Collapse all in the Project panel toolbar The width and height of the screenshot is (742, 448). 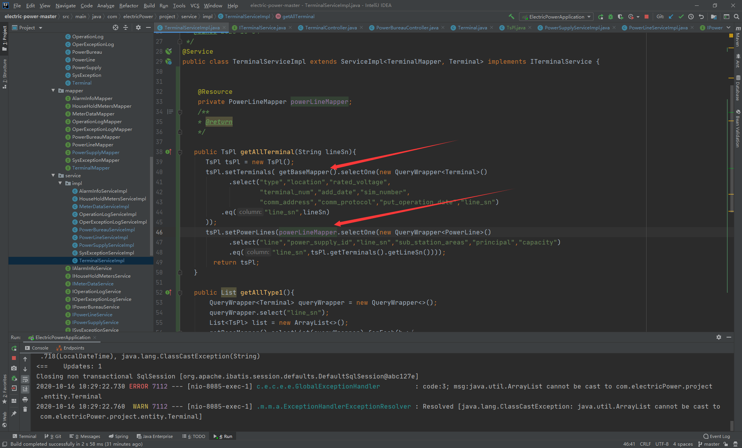pyautogui.click(x=126, y=27)
